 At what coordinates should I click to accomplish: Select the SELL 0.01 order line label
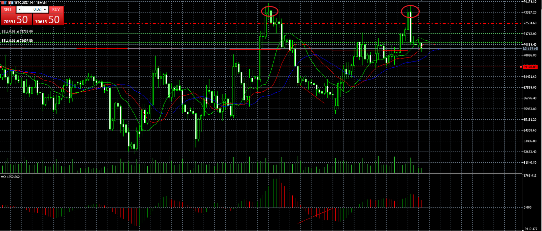17,41
